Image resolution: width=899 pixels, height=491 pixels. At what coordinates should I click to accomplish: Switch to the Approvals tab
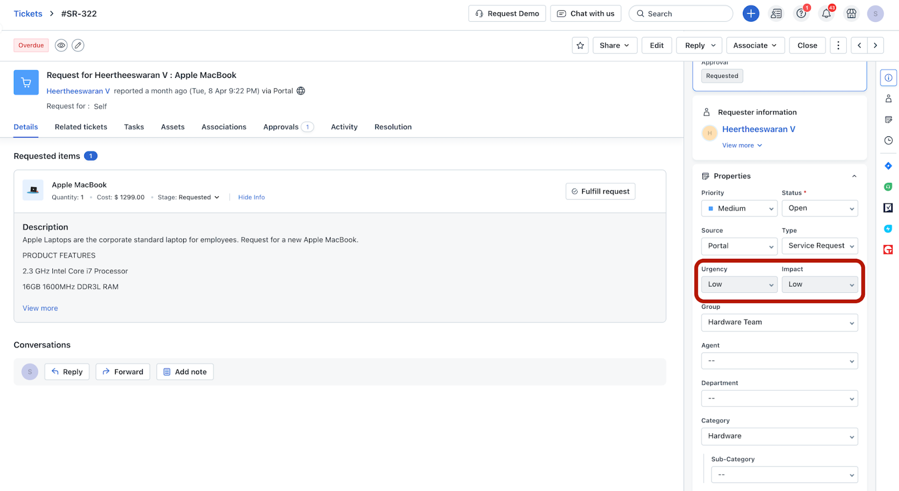coord(288,127)
